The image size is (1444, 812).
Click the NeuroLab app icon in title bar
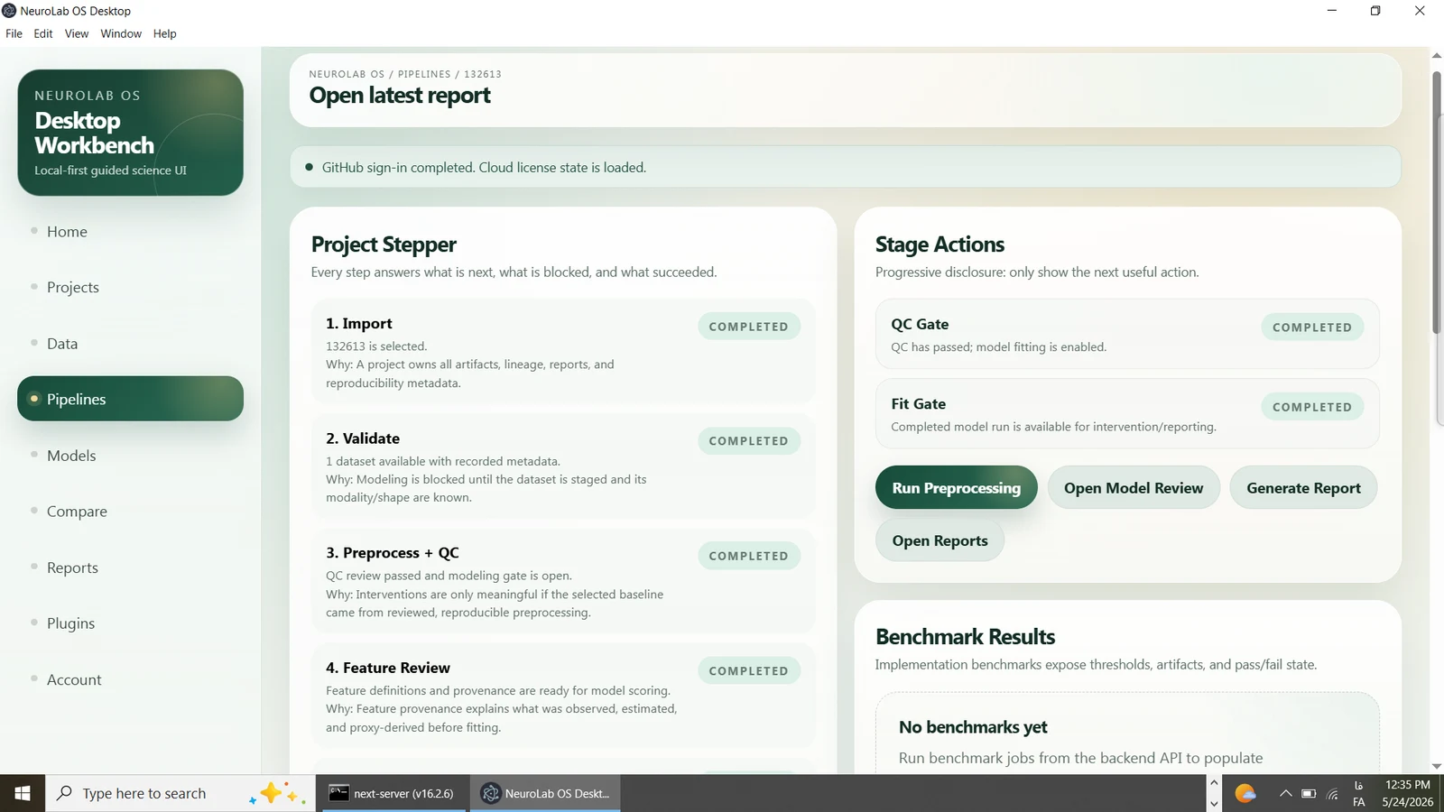click(x=10, y=11)
